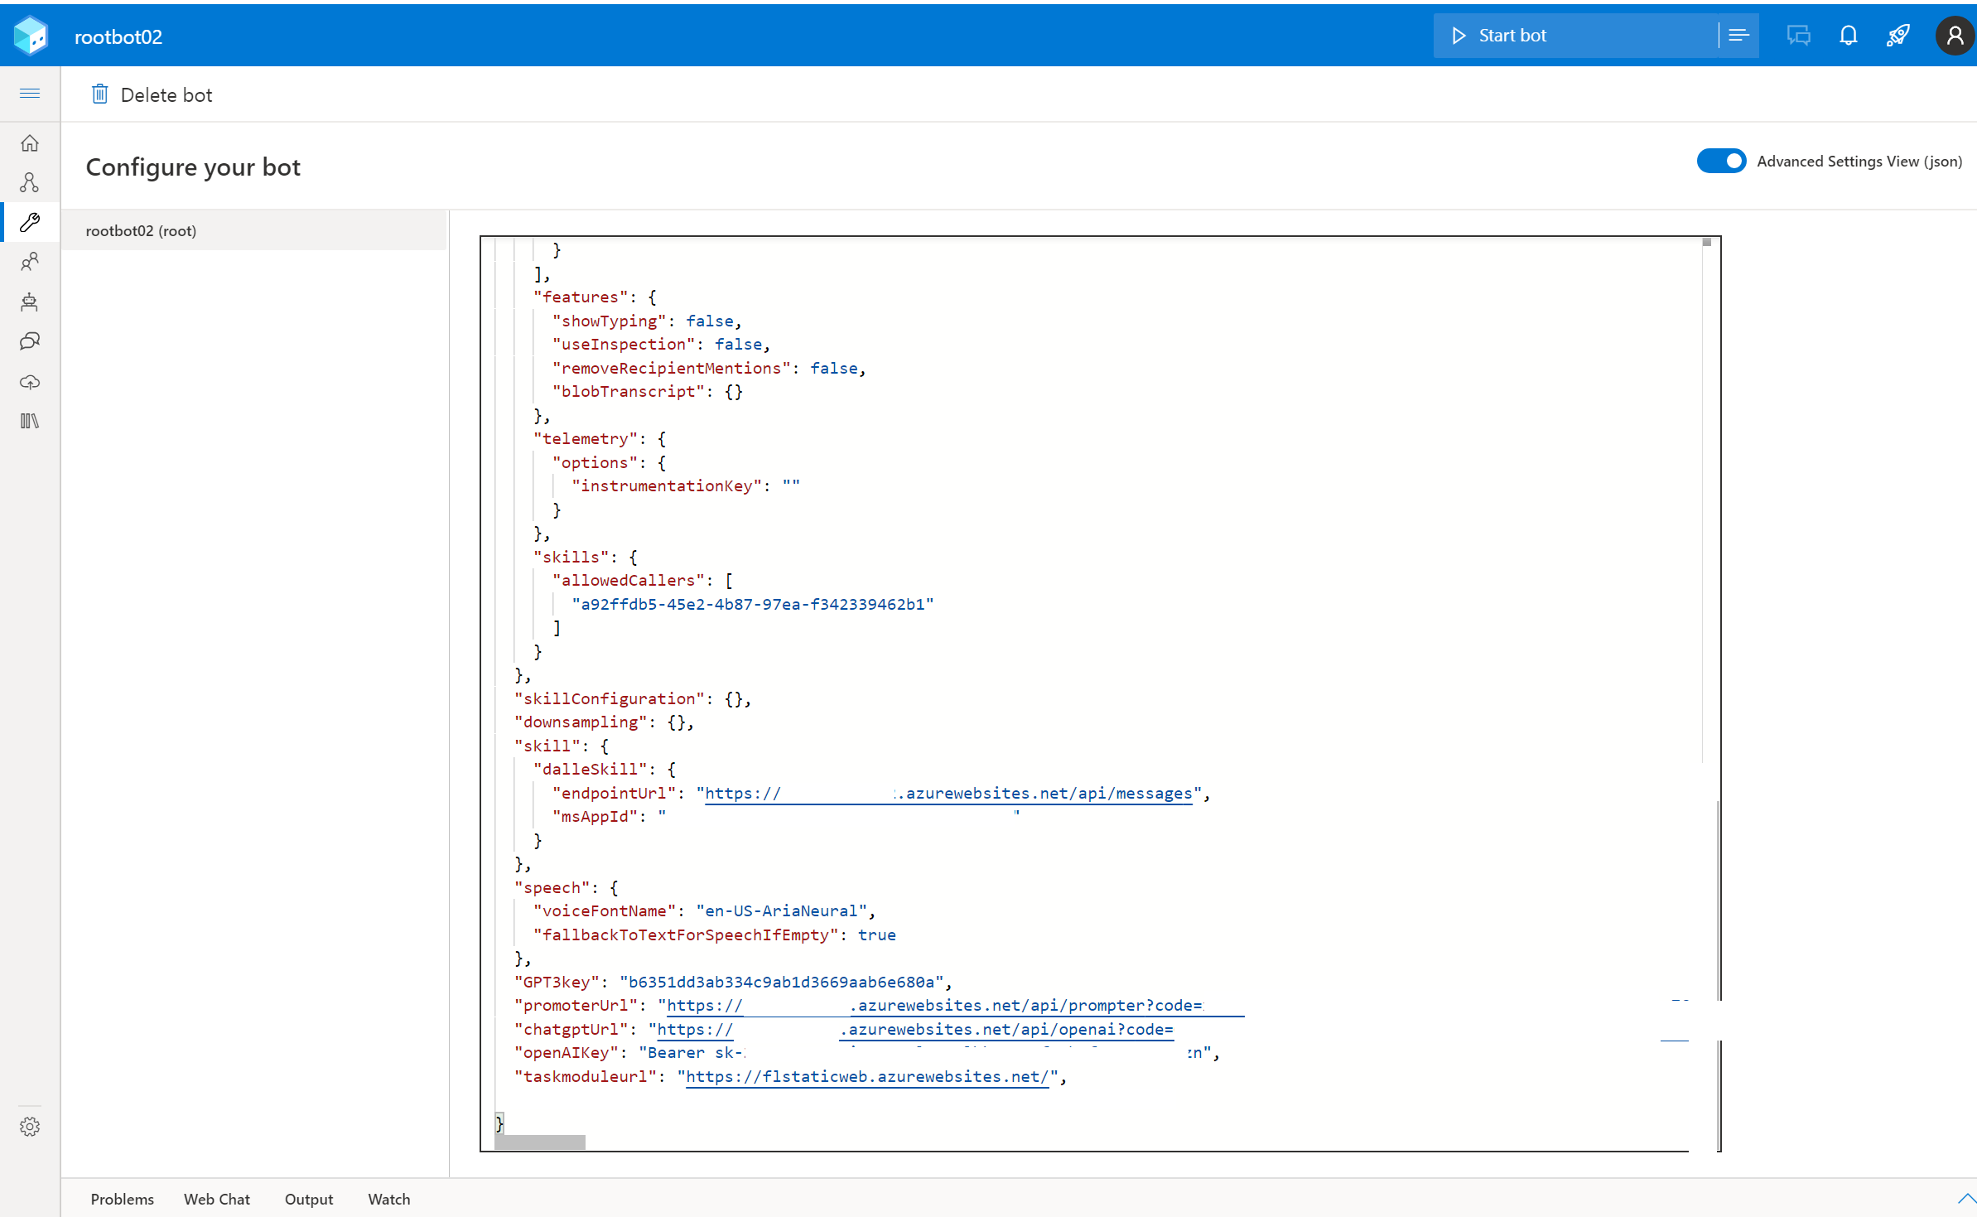Click the "telemetry" key line
1977x1217 pixels.
[x=600, y=439]
